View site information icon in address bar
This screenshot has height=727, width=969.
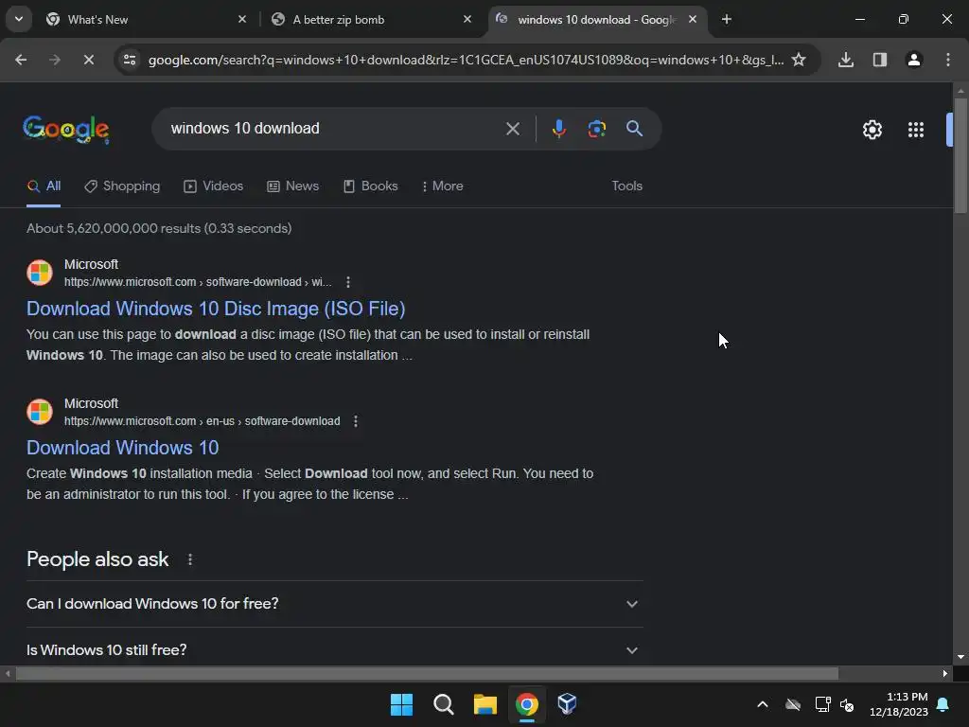[130, 60]
